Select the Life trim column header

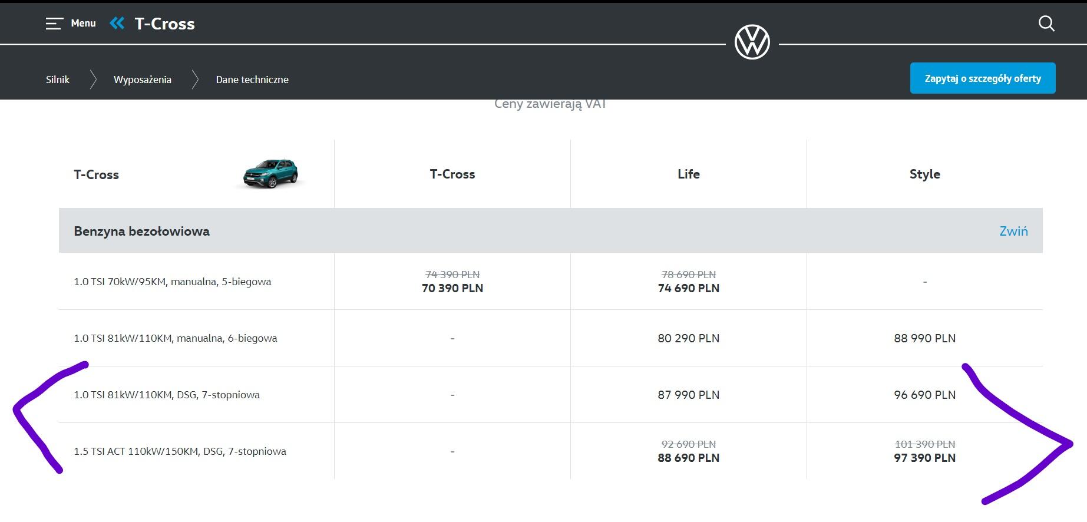click(x=689, y=174)
